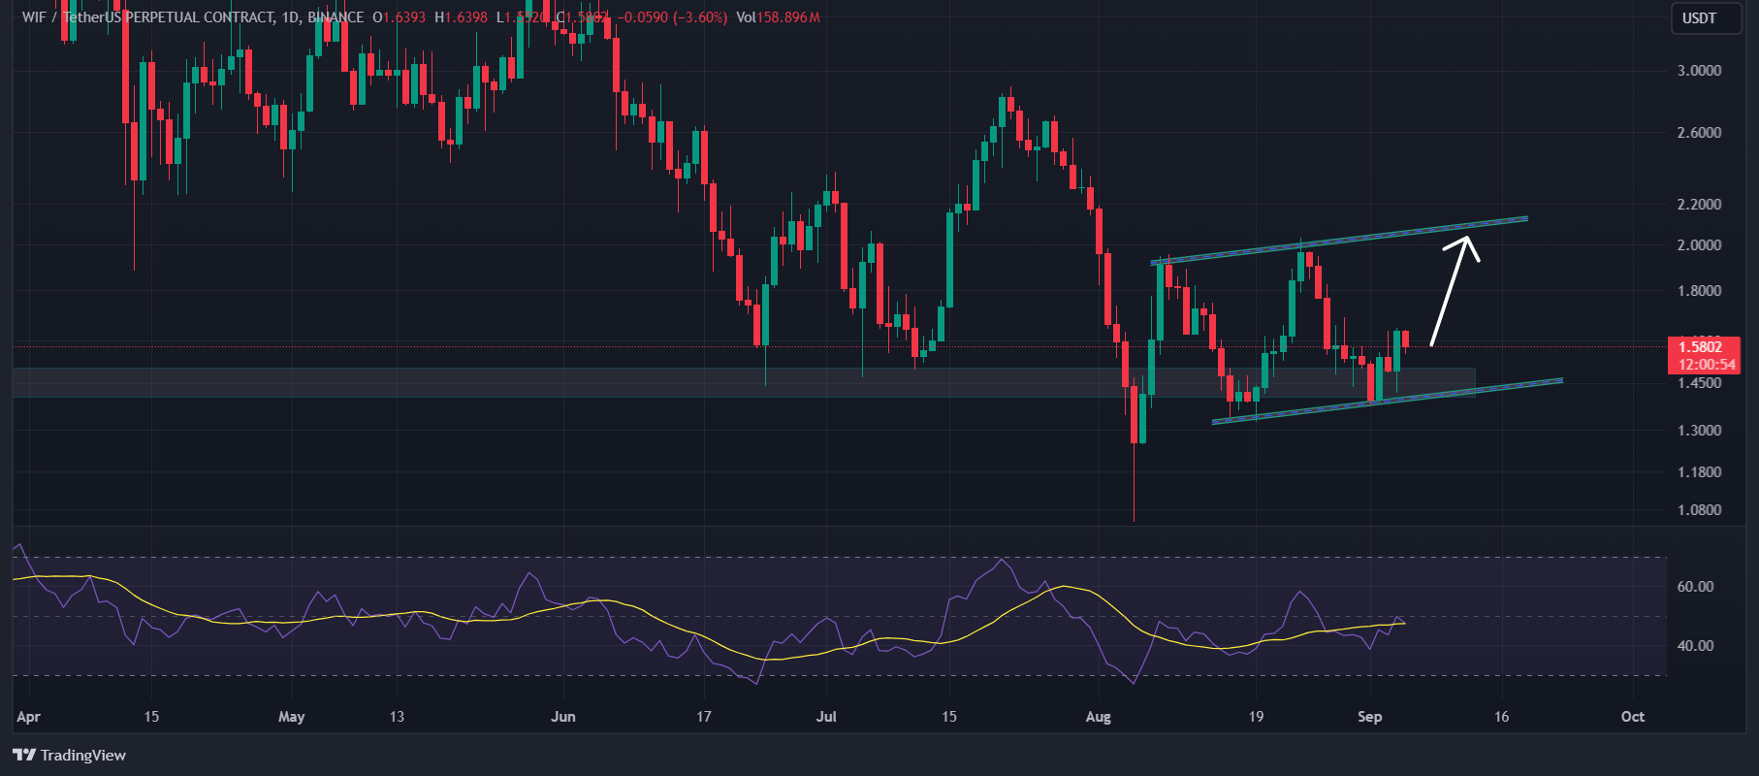Open the USDT currency selector
Screen dimensions: 1759x776
tap(1706, 18)
